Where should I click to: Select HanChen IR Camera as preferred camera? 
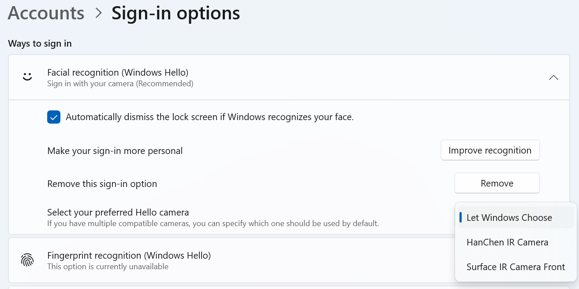(x=507, y=242)
